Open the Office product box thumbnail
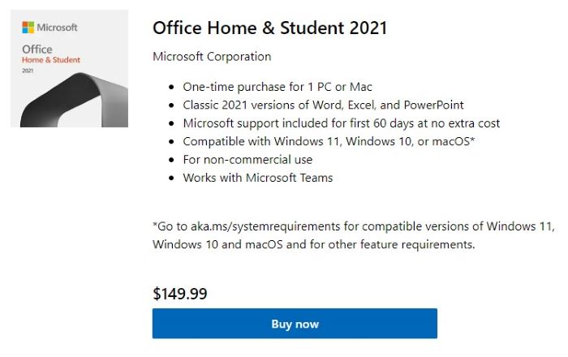Screen dimensions: 568x357 click(x=69, y=69)
